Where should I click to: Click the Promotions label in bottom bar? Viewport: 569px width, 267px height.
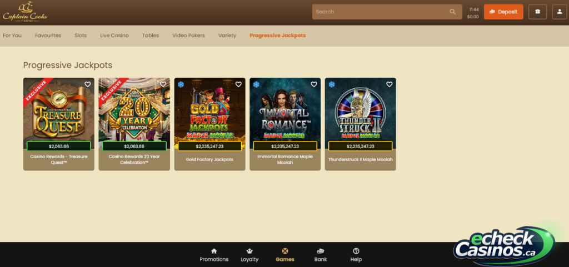pos(214,259)
